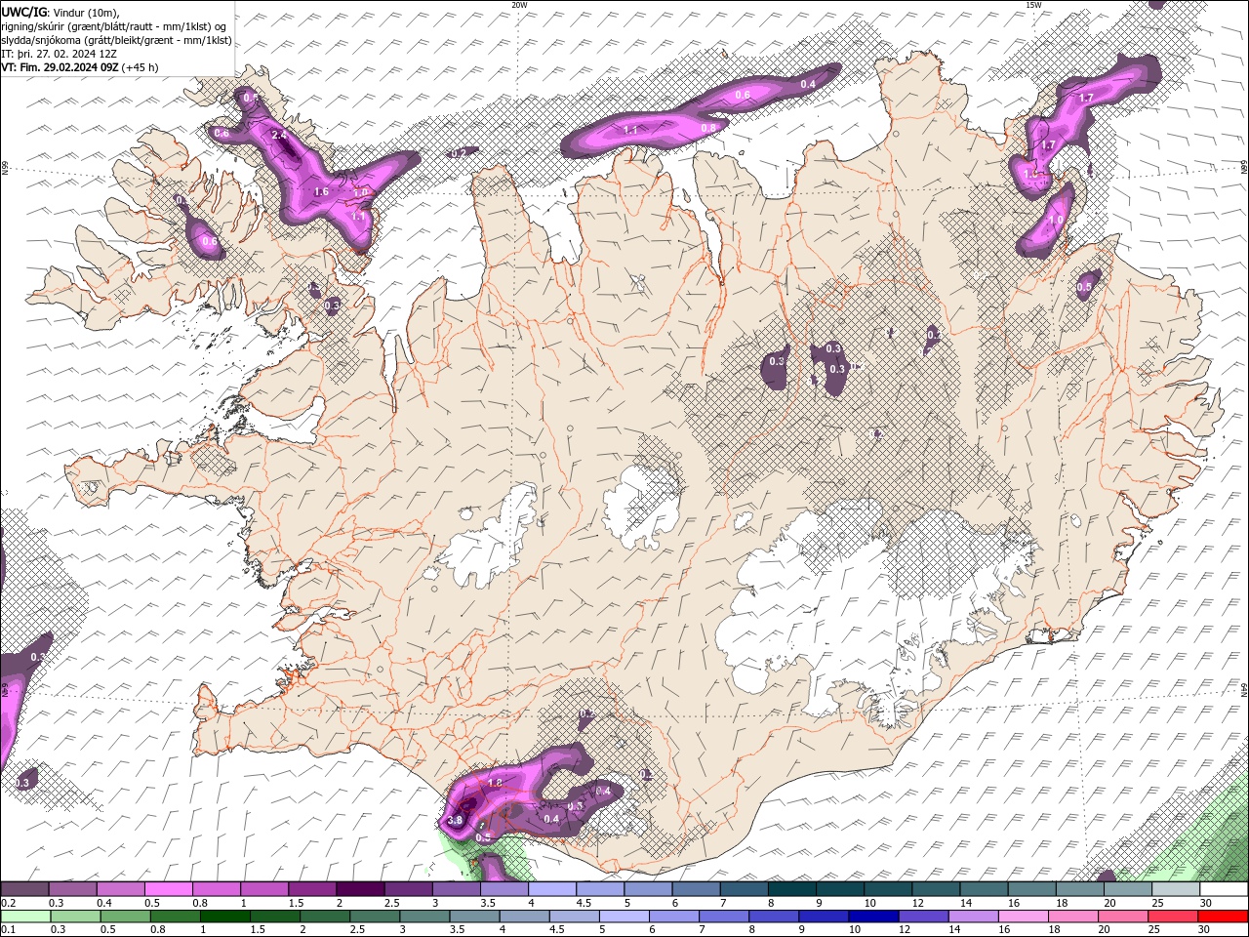Click the 0.2 label in the upper legend row
This screenshot has width=1249, height=937.
click(8, 903)
